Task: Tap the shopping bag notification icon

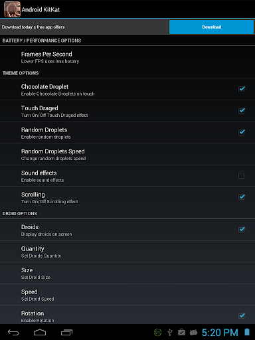Action: [x=181, y=332]
